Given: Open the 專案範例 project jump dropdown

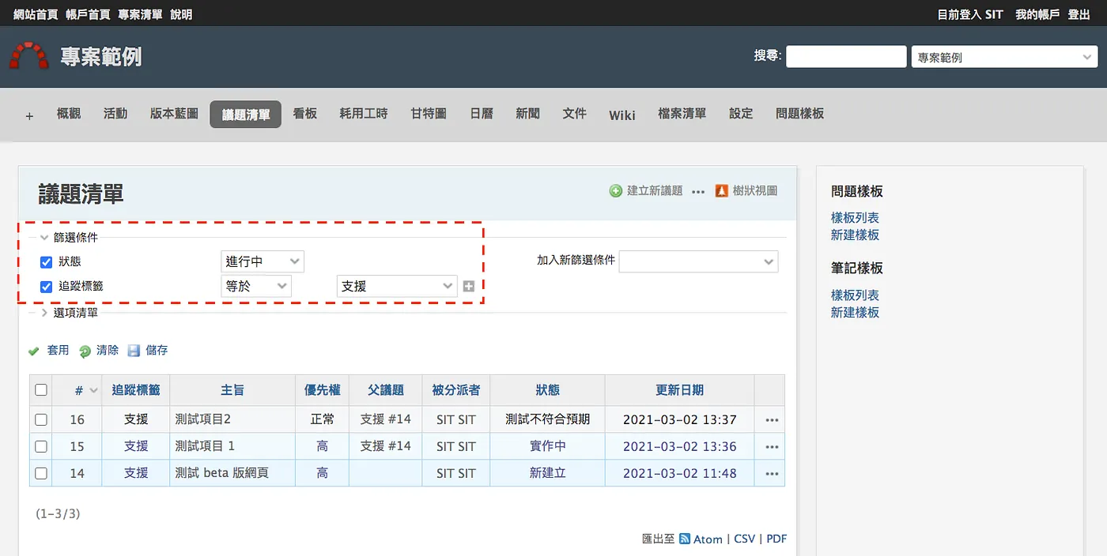Looking at the screenshot, I should (1004, 57).
